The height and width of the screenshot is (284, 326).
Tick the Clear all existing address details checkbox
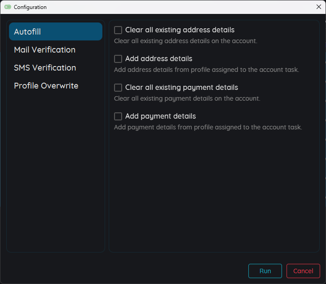click(x=118, y=30)
